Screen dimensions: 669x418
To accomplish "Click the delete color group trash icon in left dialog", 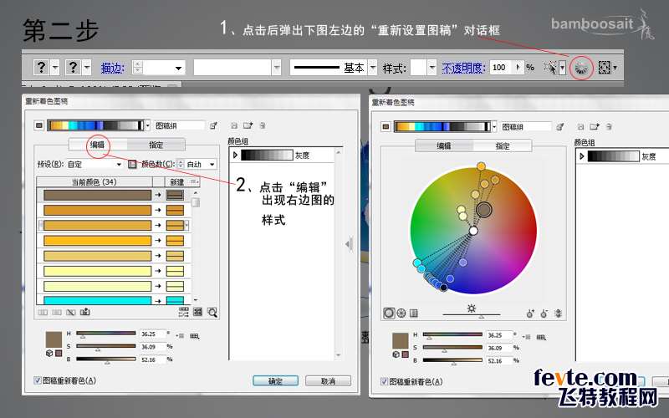I will (x=263, y=125).
